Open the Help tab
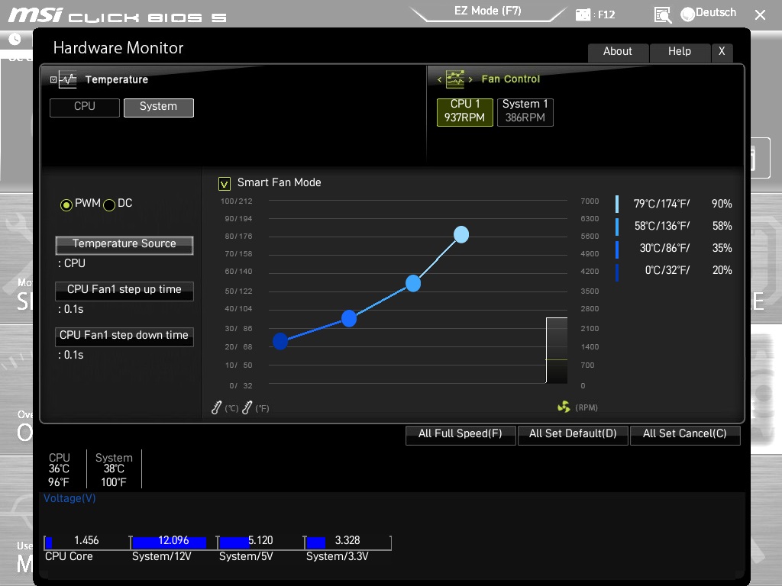 click(x=679, y=52)
